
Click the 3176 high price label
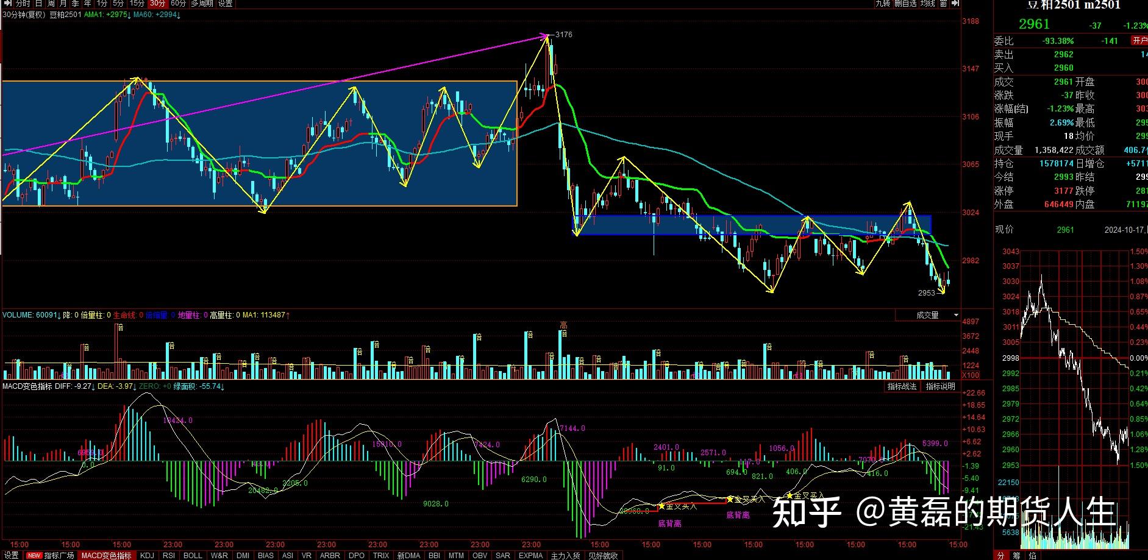click(x=564, y=35)
